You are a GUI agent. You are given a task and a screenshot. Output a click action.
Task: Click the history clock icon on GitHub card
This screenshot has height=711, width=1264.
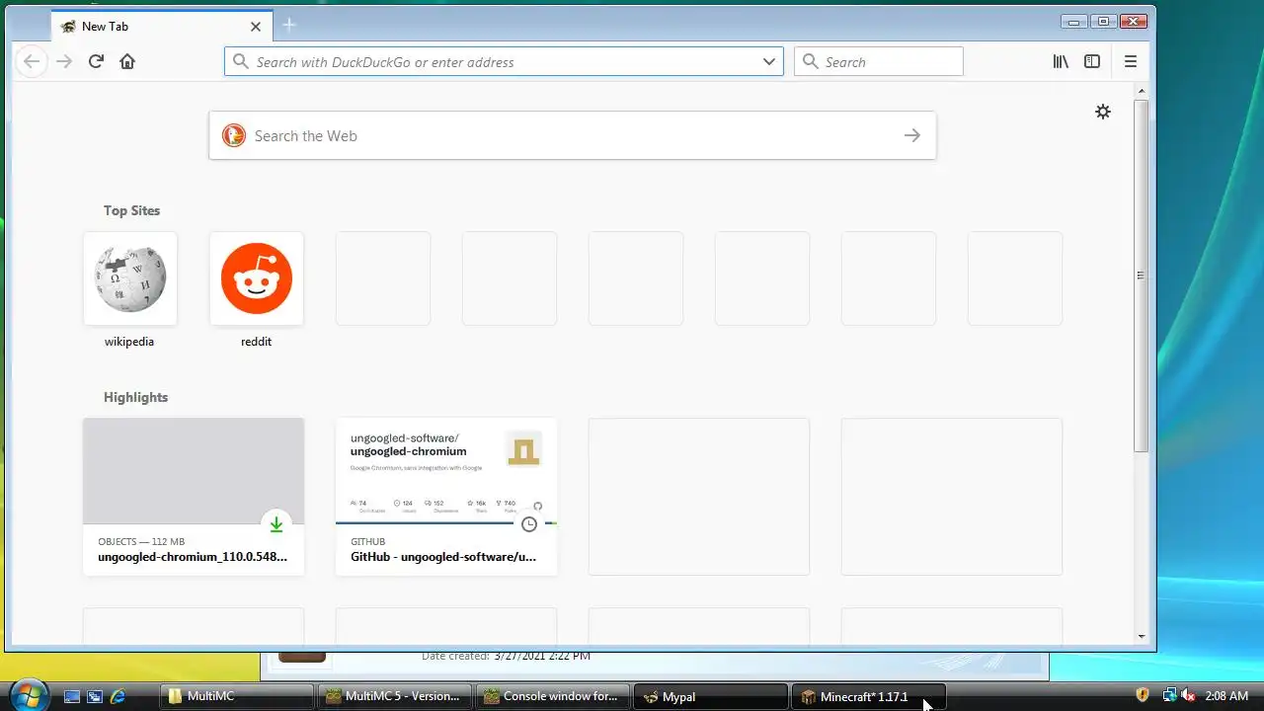(x=529, y=524)
